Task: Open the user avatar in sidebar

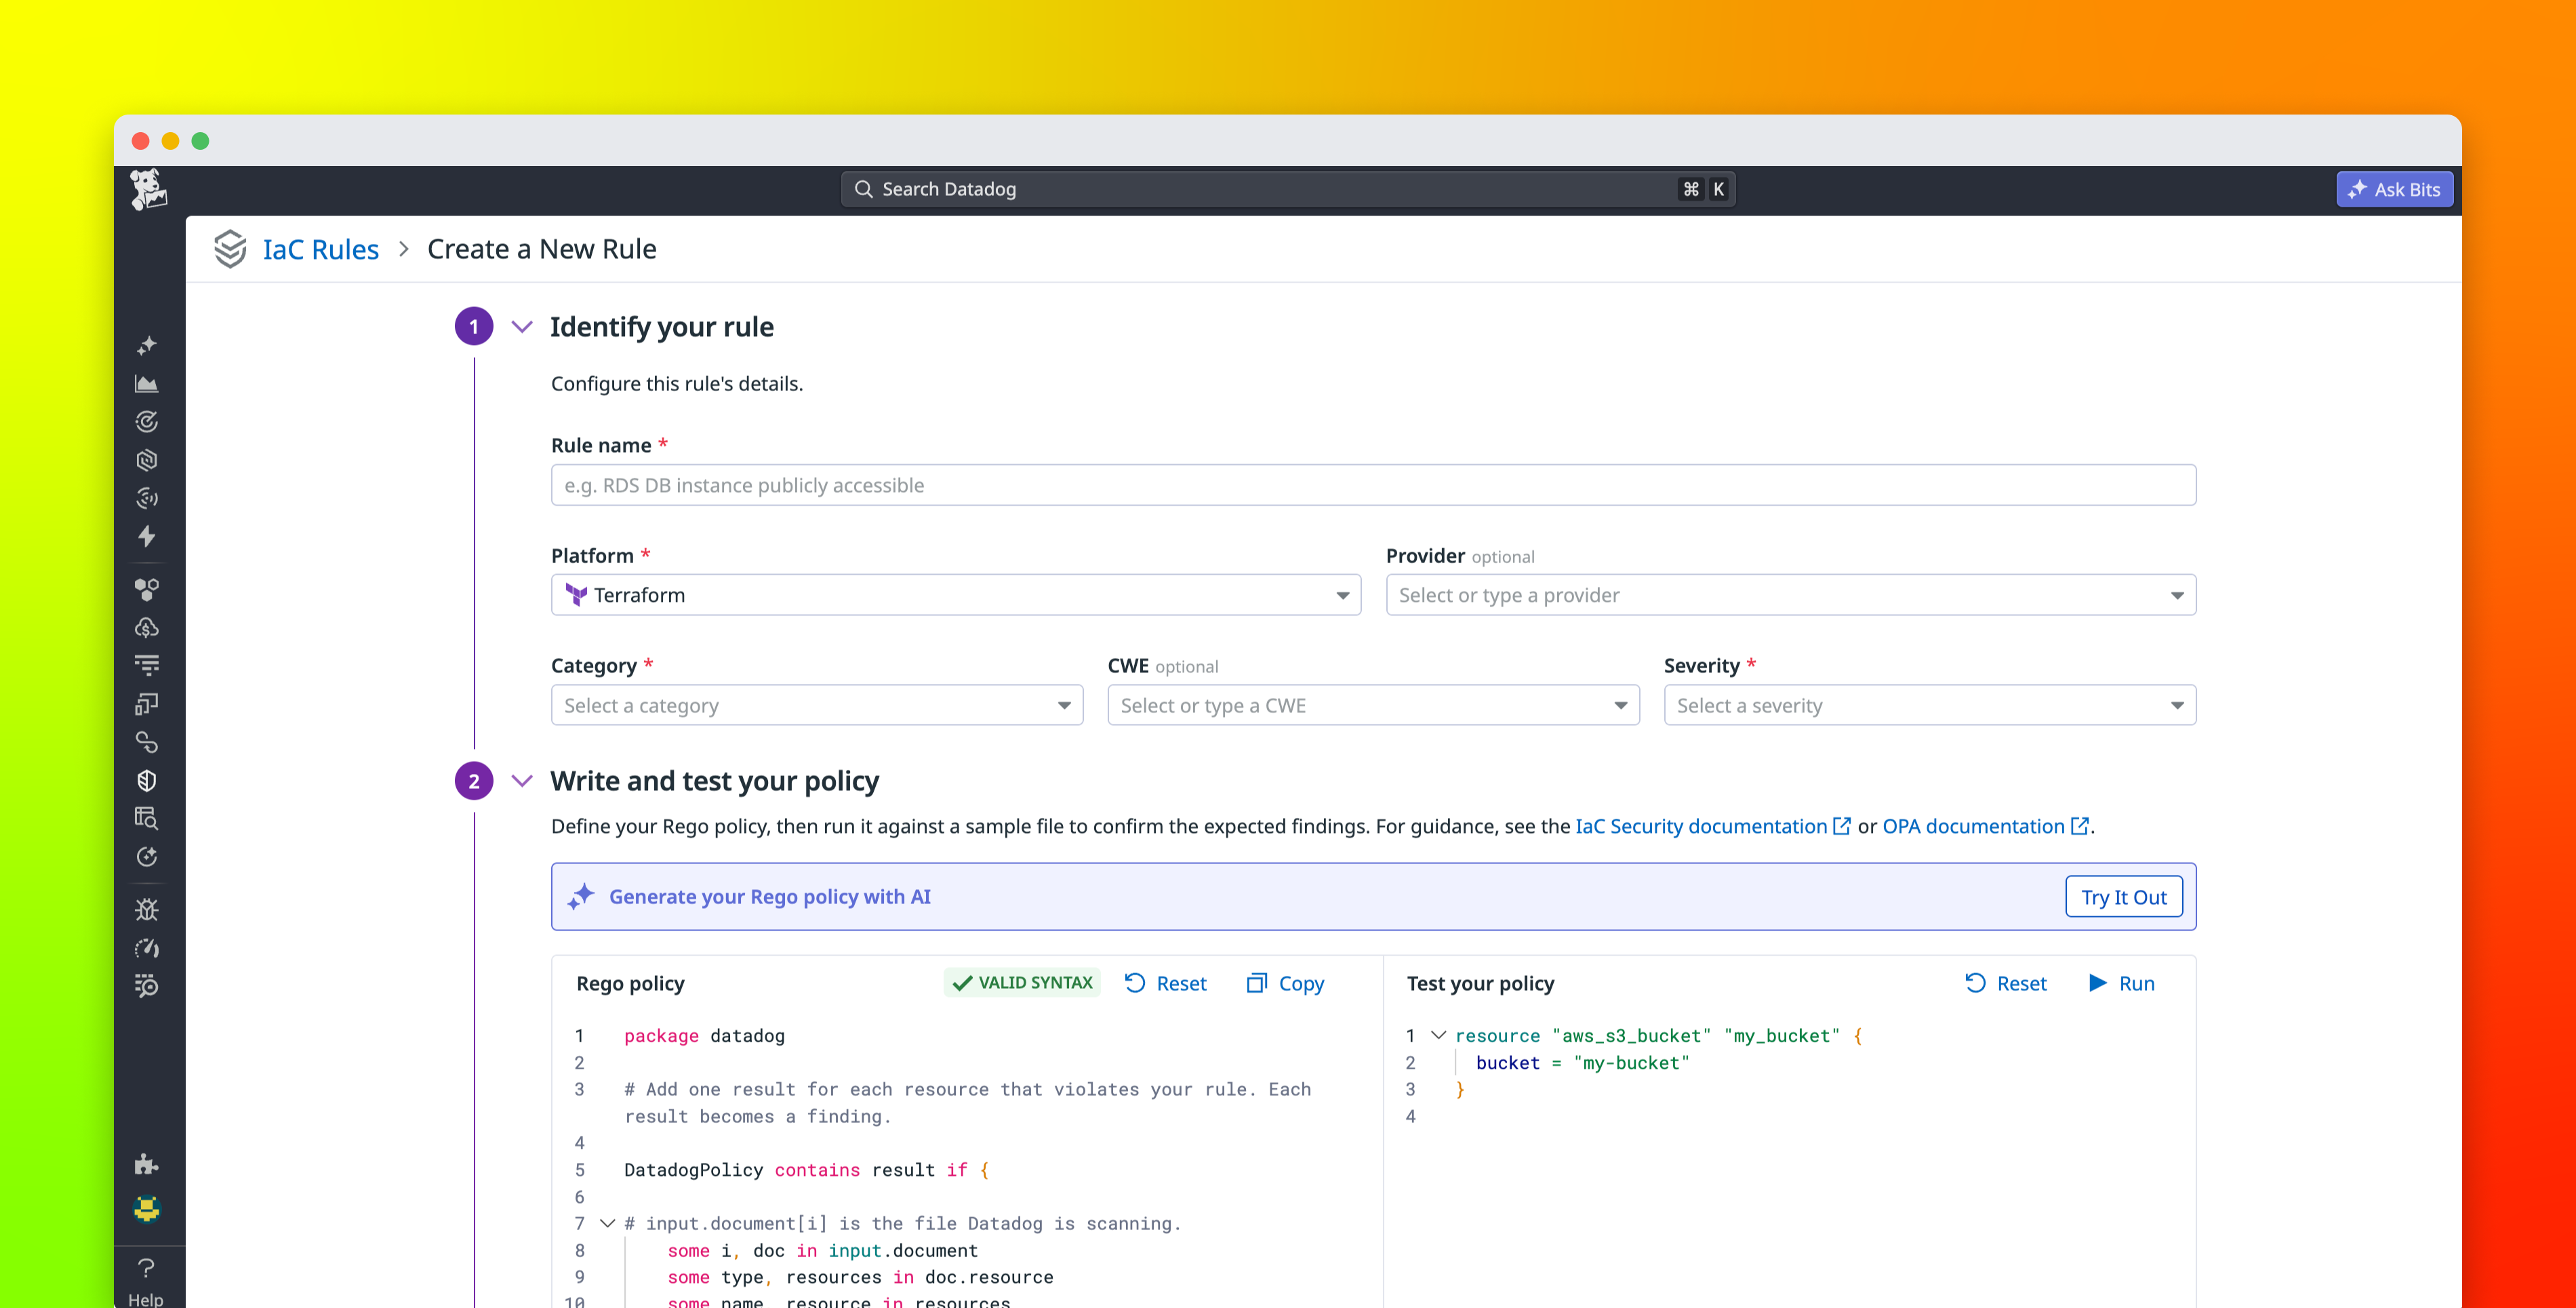Action: [147, 1209]
